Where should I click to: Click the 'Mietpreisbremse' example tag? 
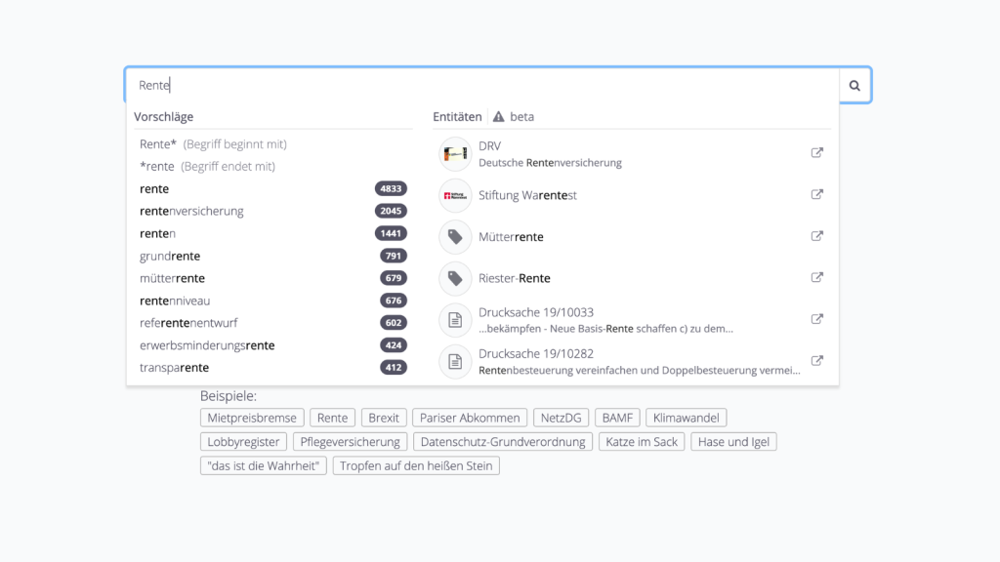coord(253,418)
